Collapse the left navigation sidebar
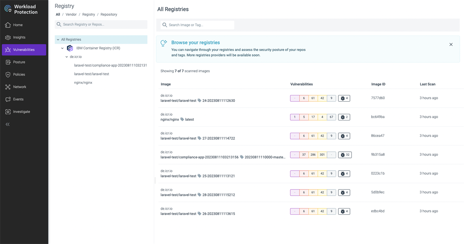Viewport: 464px width, 244px height. (8, 124)
